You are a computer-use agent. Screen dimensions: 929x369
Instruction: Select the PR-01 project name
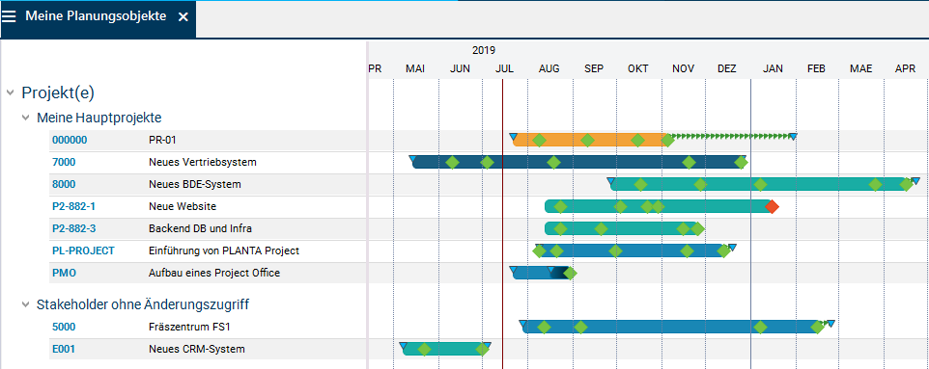pos(162,140)
